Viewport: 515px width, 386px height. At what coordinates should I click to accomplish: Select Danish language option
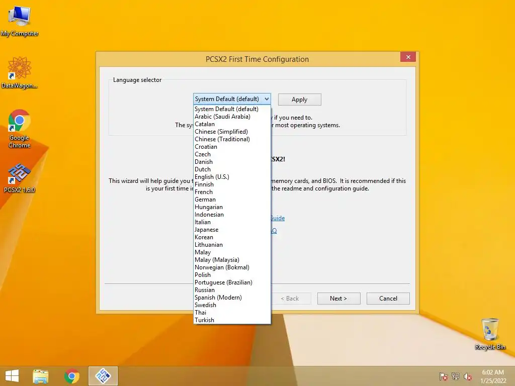[x=232, y=162]
